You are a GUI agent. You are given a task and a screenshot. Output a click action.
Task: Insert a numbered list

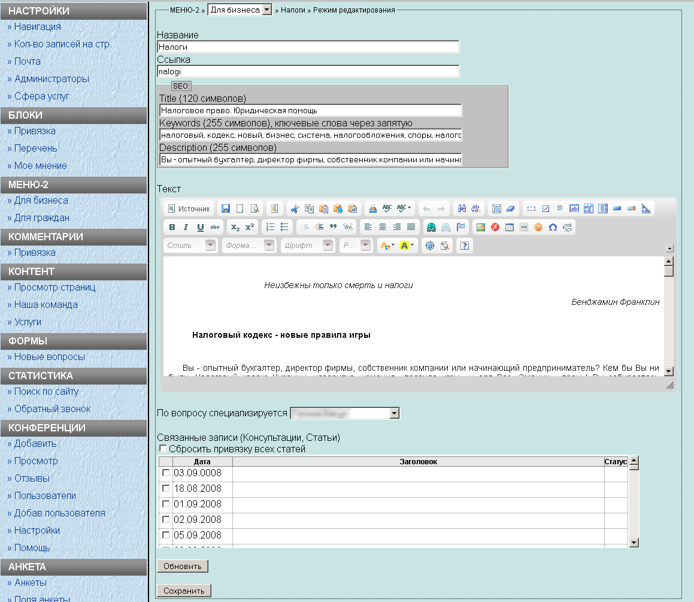[270, 227]
